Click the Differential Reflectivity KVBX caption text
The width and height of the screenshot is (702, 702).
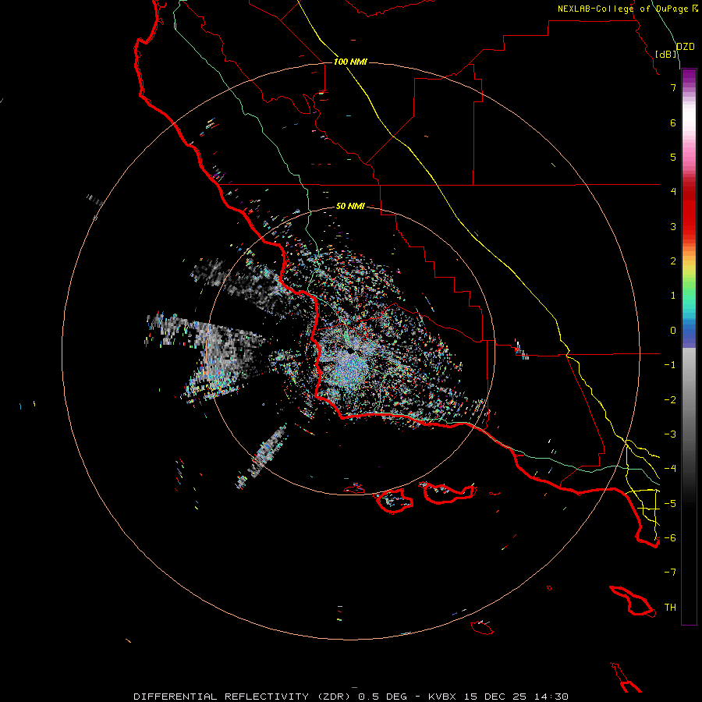pyautogui.click(x=351, y=697)
